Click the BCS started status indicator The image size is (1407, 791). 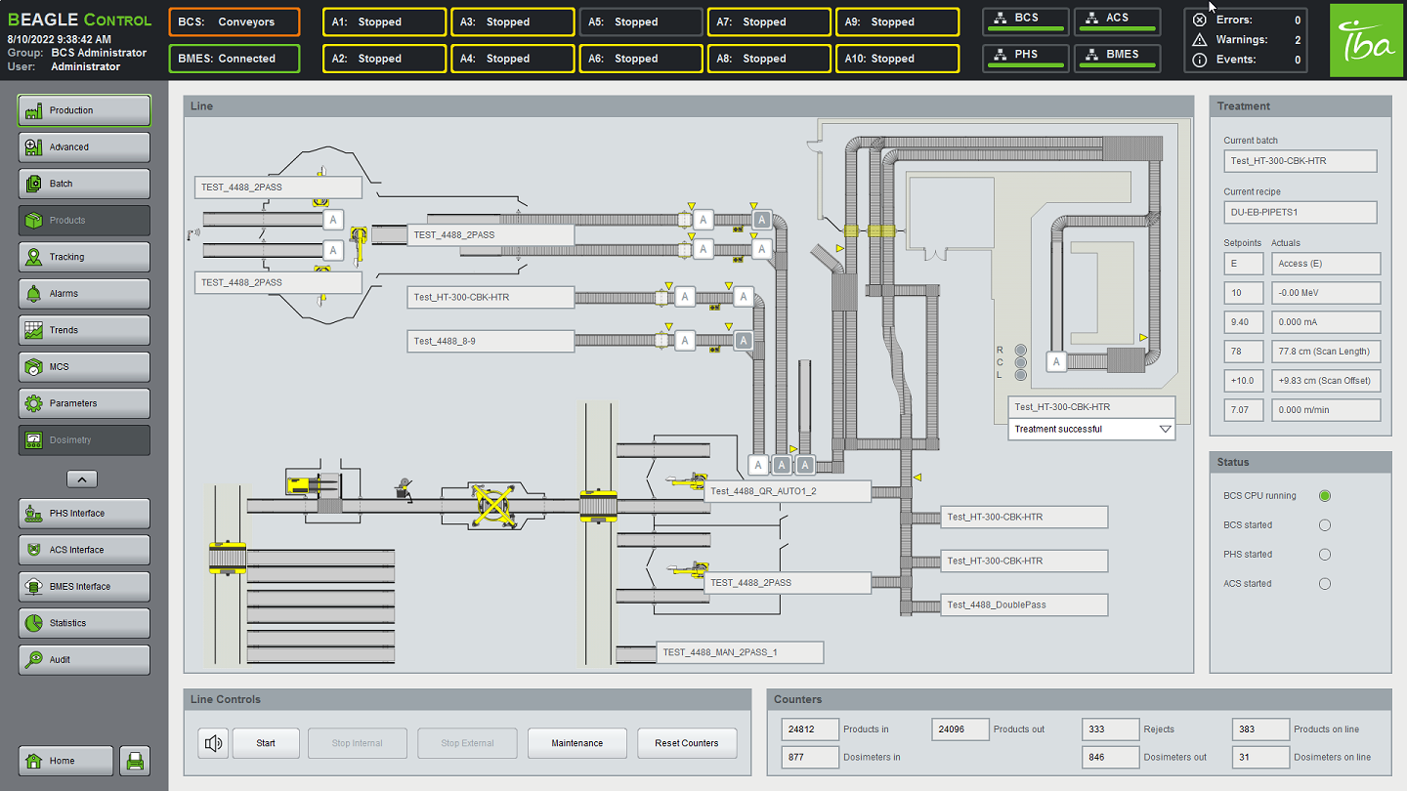point(1325,525)
